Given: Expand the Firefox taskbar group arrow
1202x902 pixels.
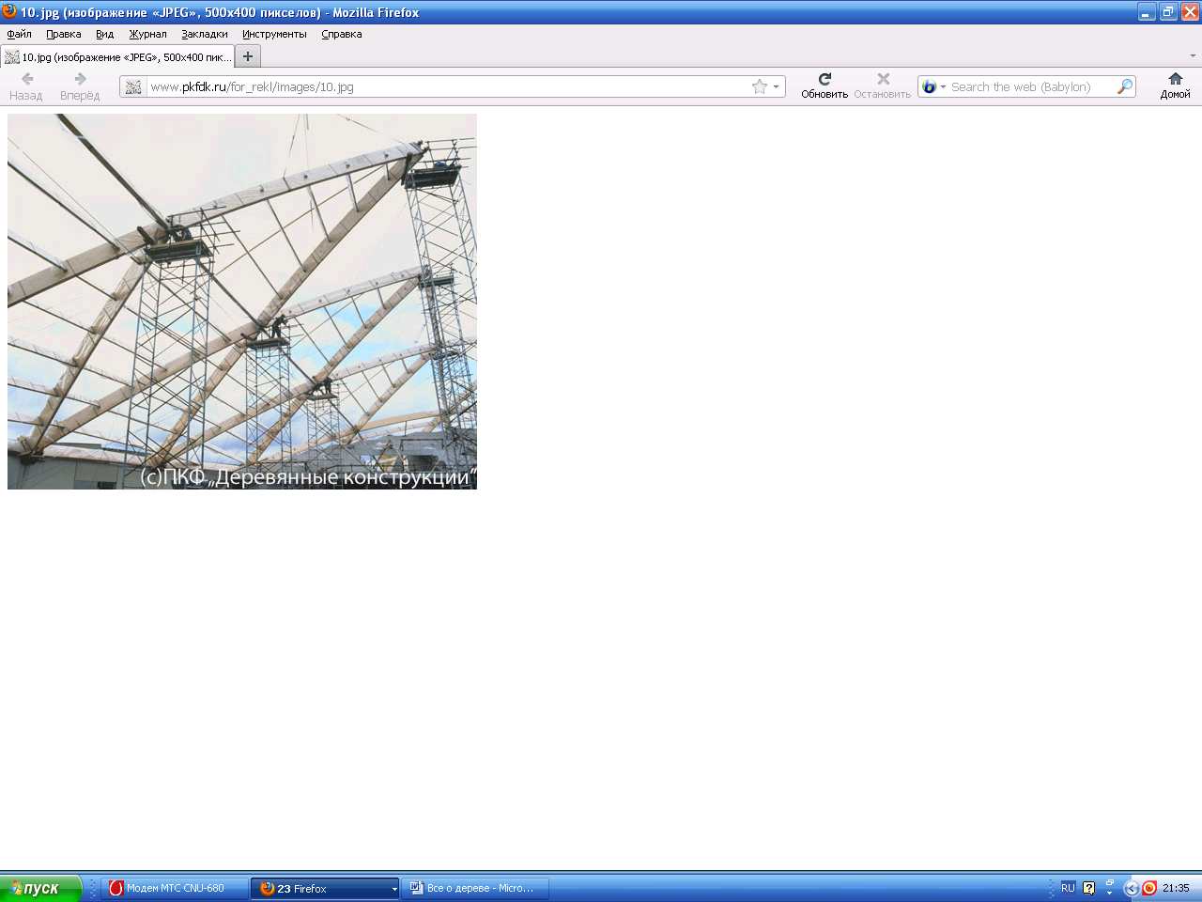Looking at the screenshot, I should tap(394, 888).
